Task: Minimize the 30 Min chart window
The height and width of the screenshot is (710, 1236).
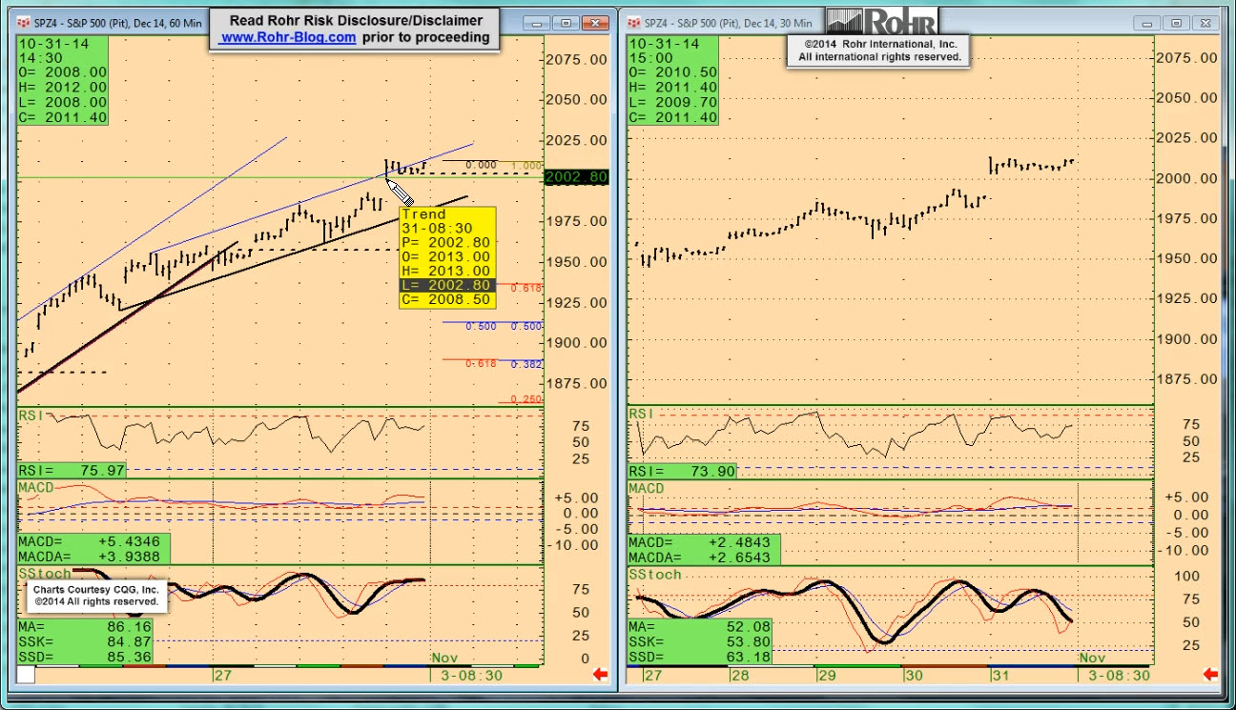Action: pyautogui.click(x=1147, y=23)
